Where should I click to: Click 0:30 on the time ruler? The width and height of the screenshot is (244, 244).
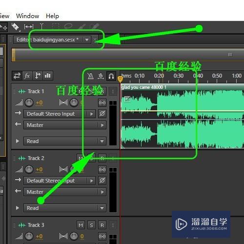click(x=179, y=76)
